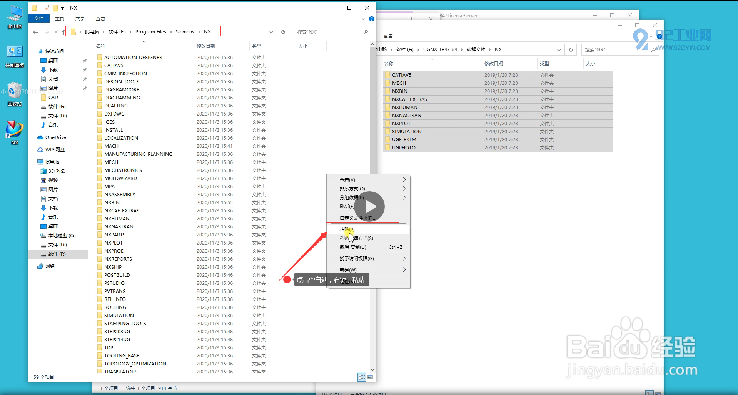Select MECHATRONICS folder row

click(123, 170)
